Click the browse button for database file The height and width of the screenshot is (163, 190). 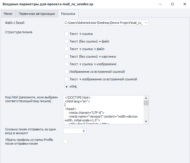[x=146, y=23]
